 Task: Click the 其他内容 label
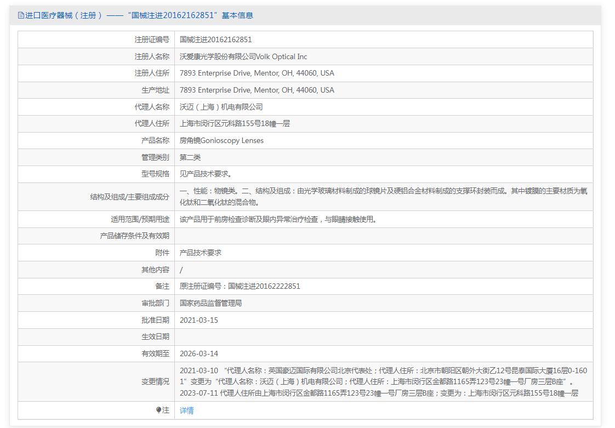point(155,270)
